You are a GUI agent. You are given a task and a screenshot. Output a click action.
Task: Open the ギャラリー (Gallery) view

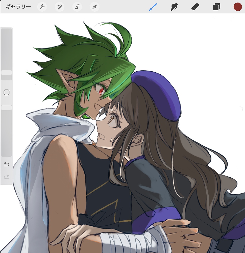[18, 7]
